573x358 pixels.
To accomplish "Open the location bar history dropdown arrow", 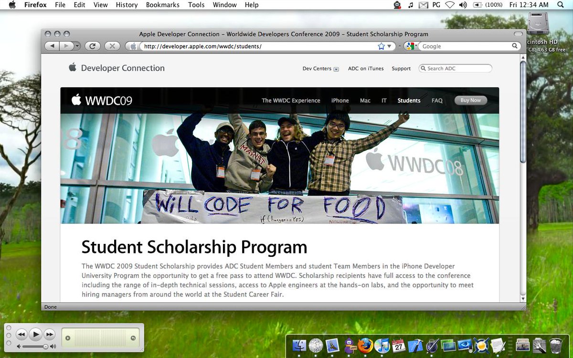I will [389, 46].
